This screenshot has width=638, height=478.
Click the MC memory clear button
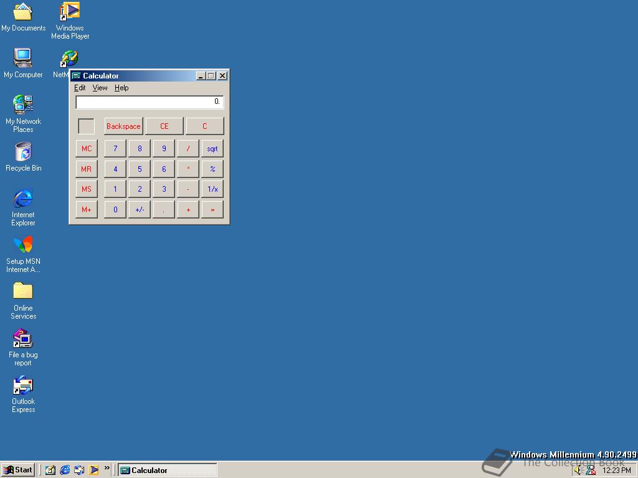click(x=87, y=149)
